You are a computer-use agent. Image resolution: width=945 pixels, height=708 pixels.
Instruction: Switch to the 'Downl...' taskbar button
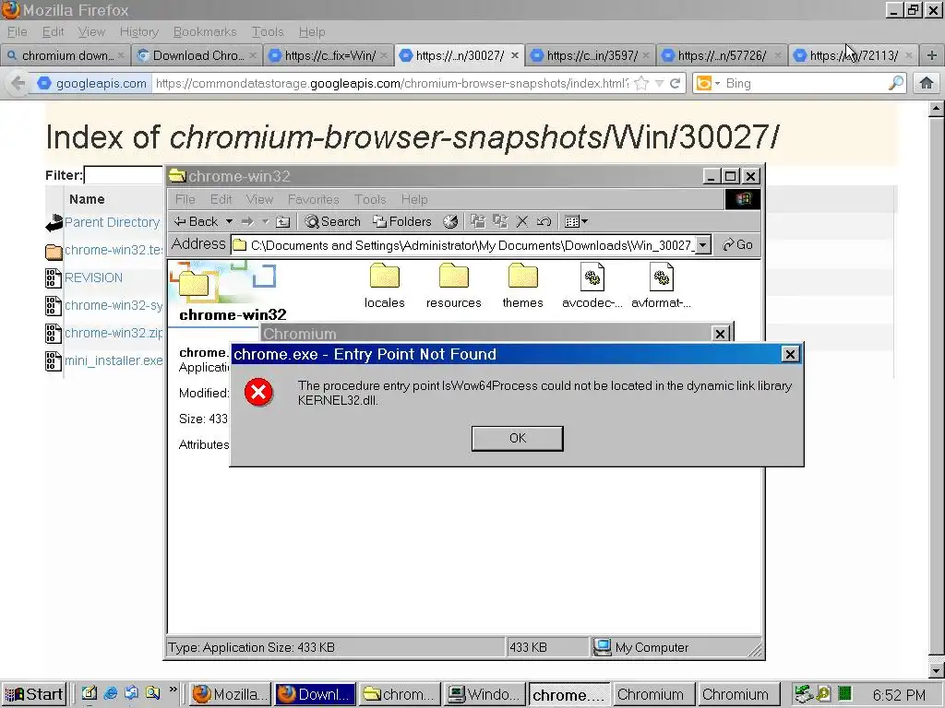pos(316,694)
